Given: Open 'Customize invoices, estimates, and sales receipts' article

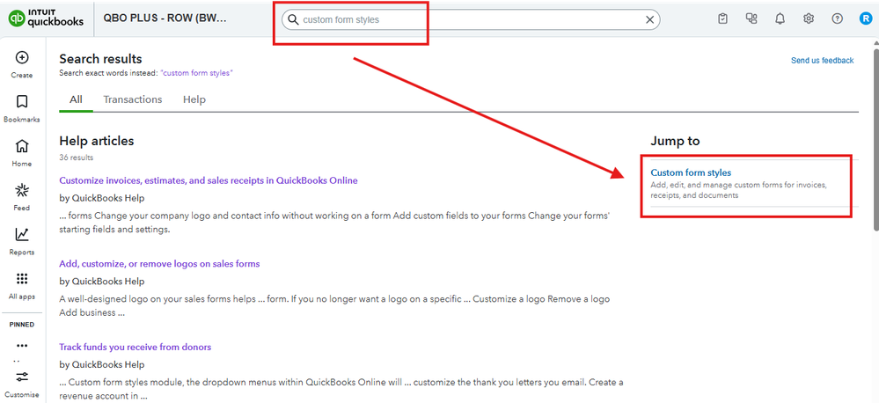Looking at the screenshot, I should pos(209,180).
